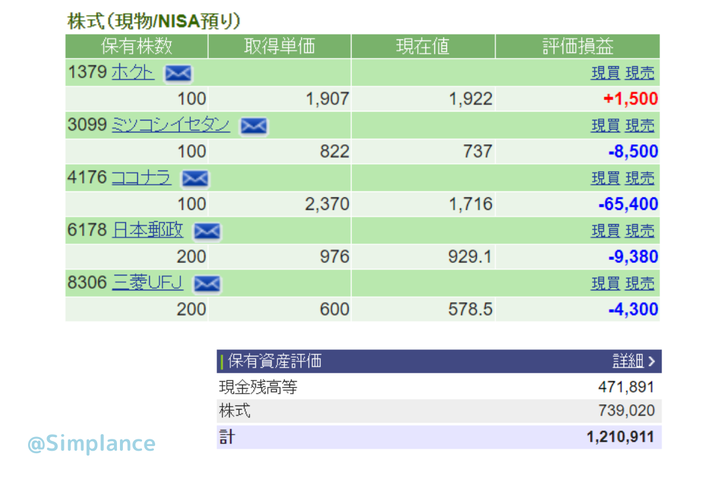716x477 pixels.
Task: Click the 評価損益 column header
Action: coord(577,47)
